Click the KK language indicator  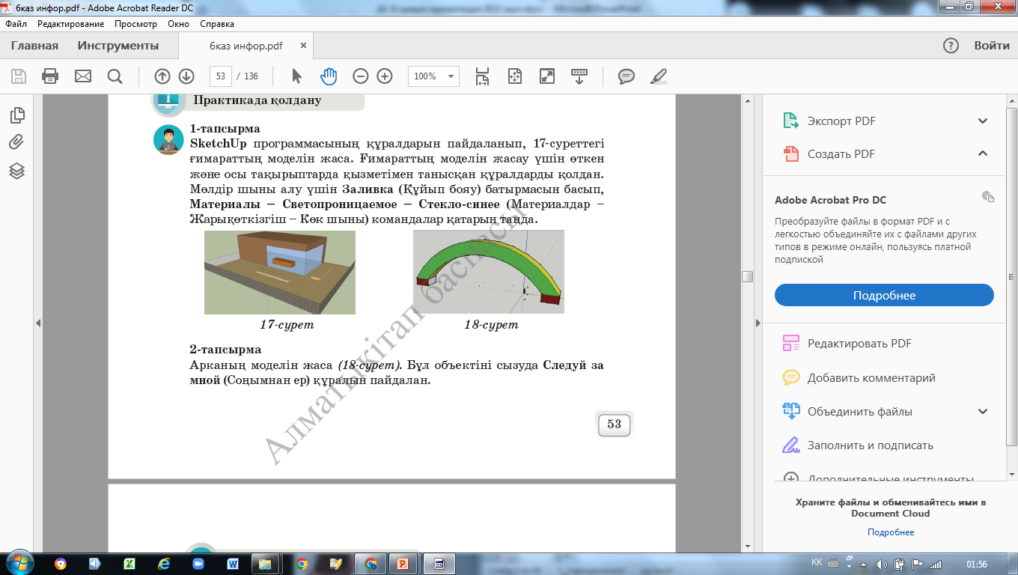point(817,563)
